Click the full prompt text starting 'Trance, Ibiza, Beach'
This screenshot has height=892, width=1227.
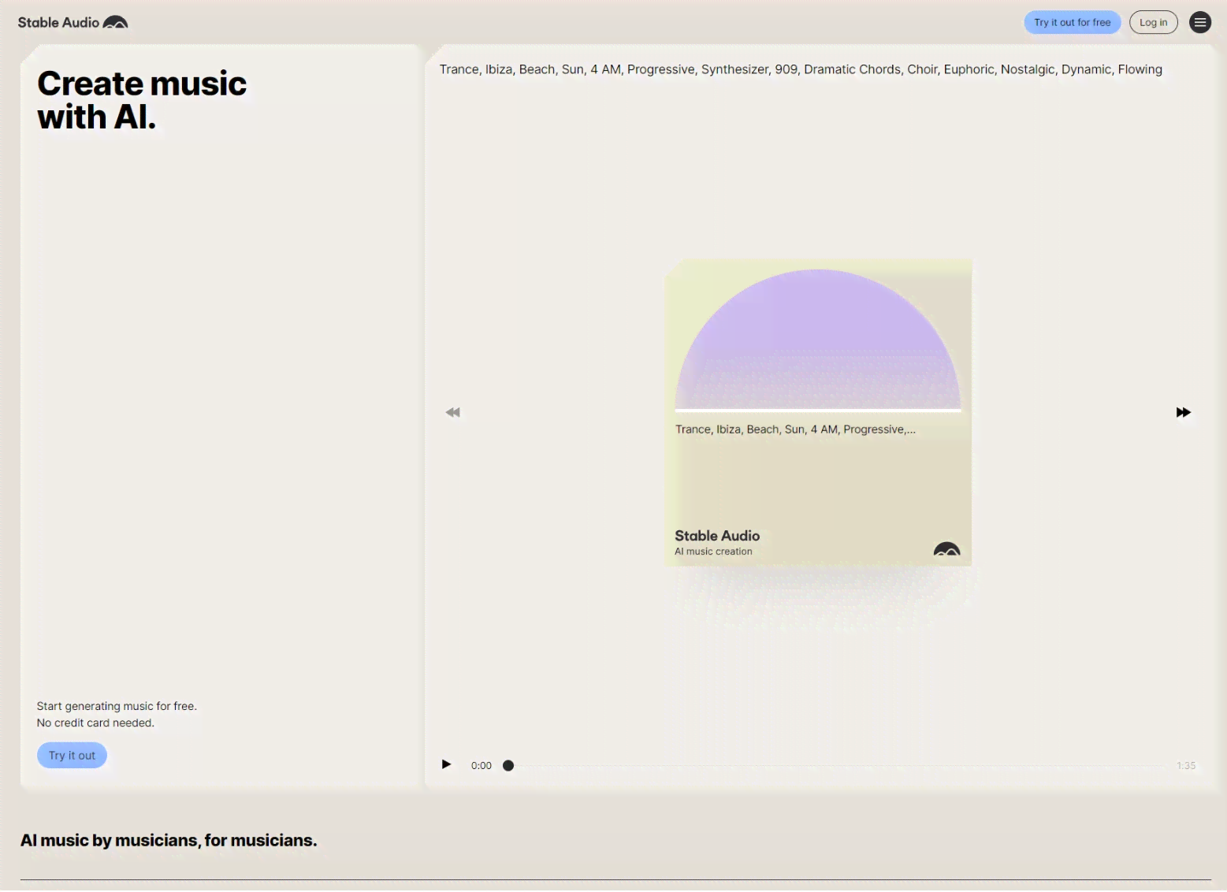tap(801, 69)
